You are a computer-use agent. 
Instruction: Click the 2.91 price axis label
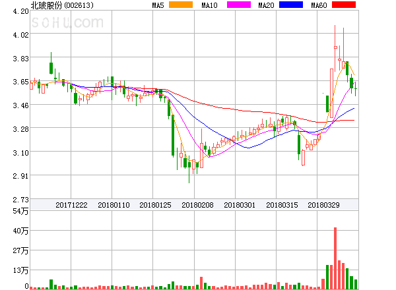point(20,176)
